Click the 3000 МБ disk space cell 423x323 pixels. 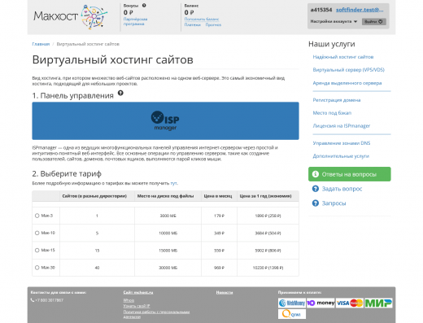tap(168, 216)
